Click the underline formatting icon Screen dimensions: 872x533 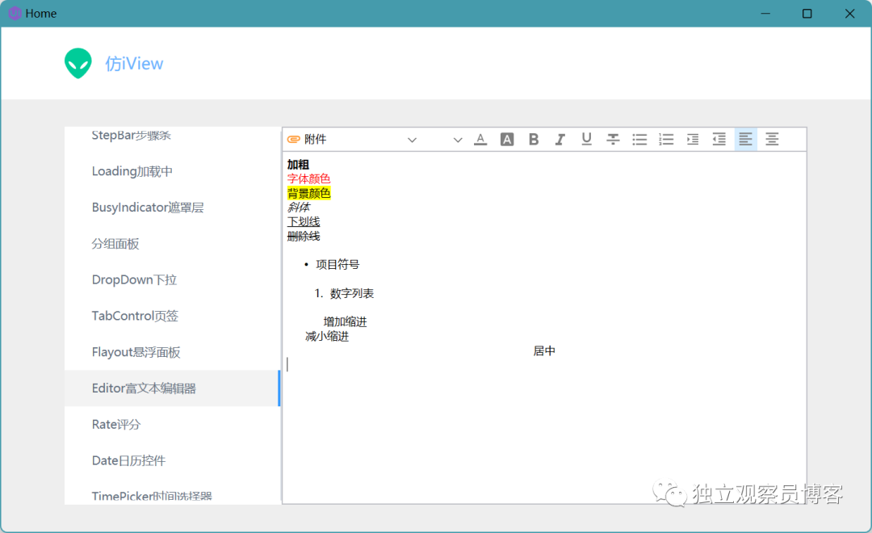tap(586, 139)
